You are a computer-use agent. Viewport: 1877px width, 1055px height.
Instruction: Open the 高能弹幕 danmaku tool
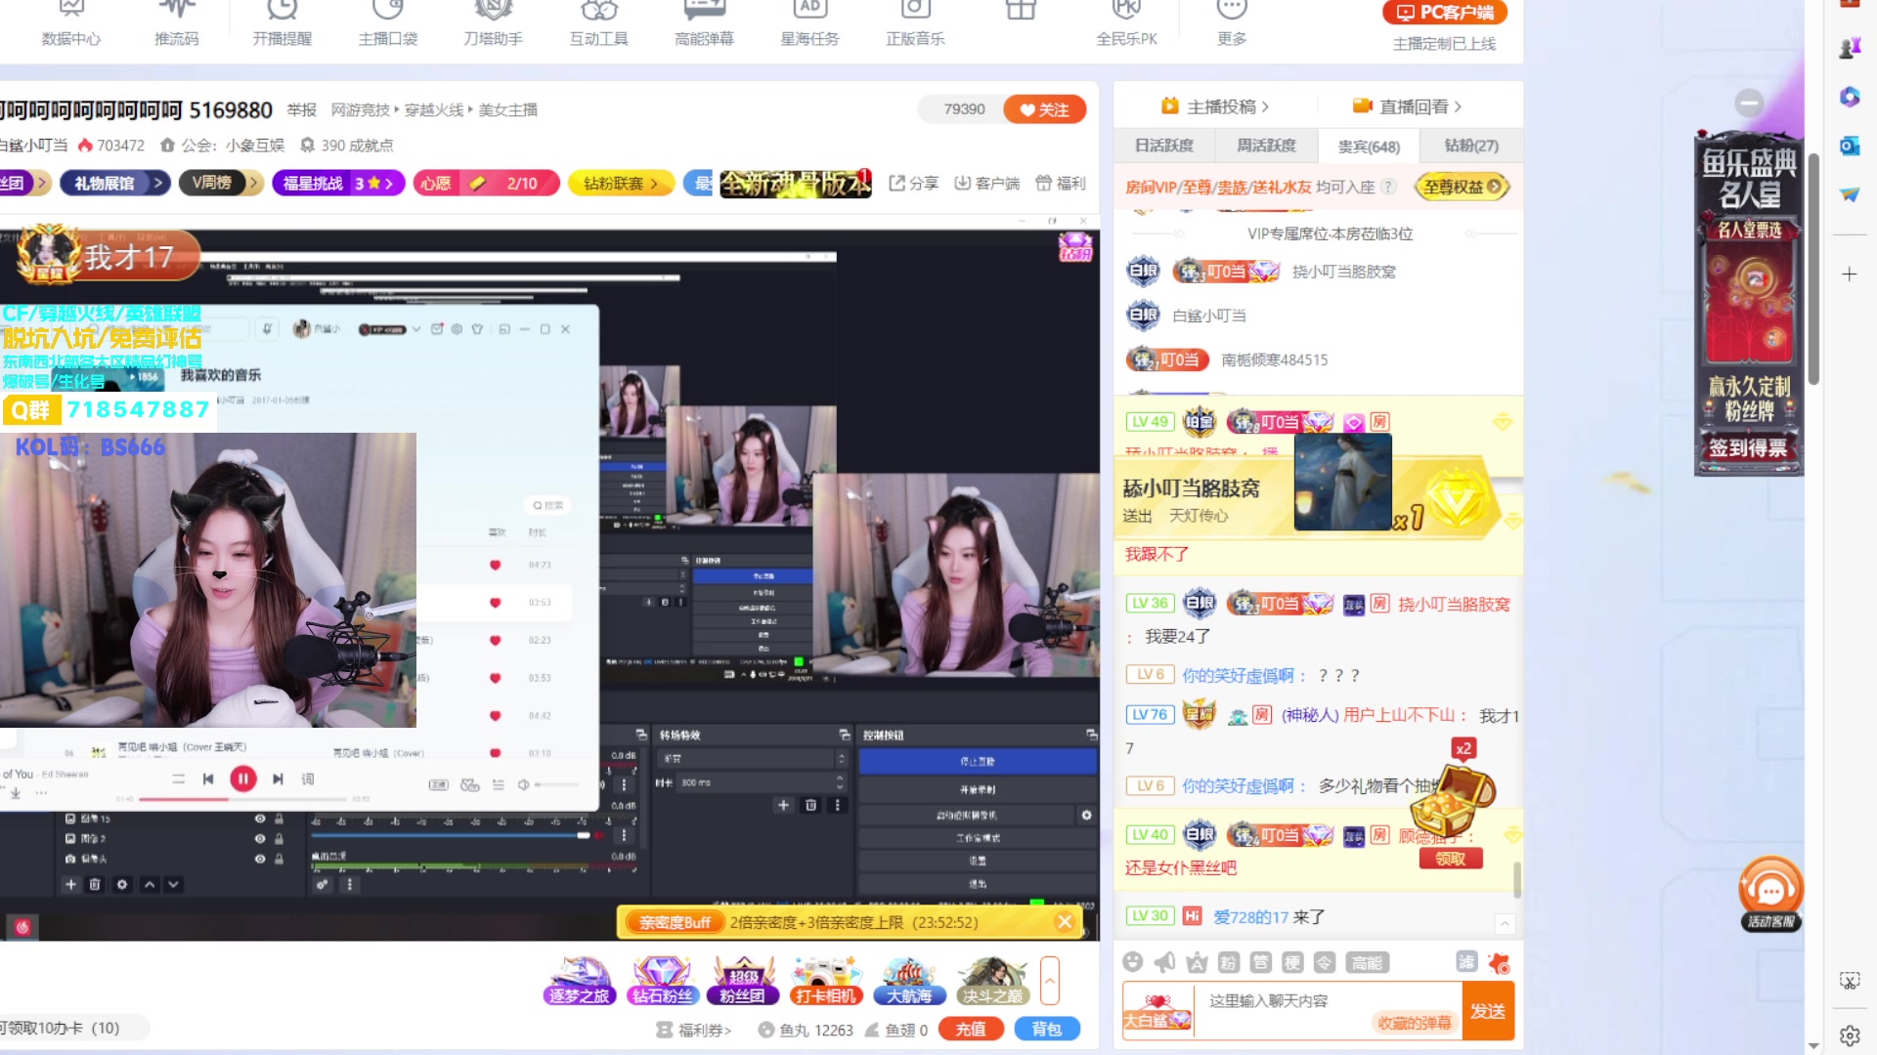click(704, 24)
